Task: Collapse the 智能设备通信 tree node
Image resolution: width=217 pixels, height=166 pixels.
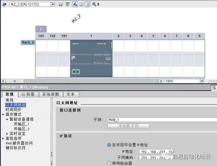Action: 7,119
